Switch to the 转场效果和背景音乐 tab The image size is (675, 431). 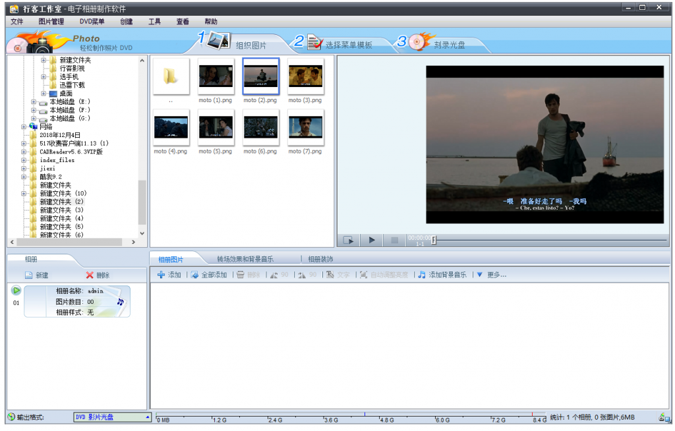click(245, 259)
